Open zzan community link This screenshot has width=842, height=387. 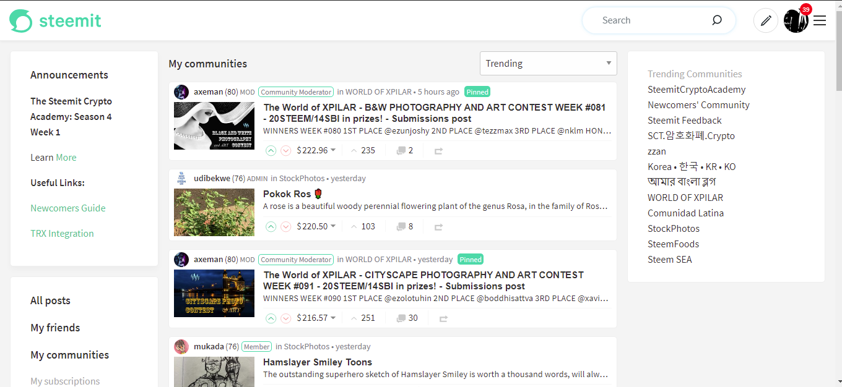pos(657,151)
